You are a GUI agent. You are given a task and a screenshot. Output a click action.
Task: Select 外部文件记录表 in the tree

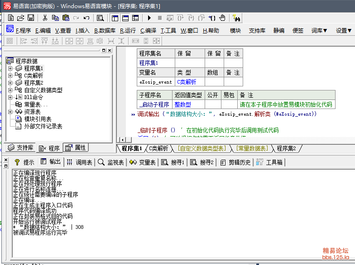(43, 126)
